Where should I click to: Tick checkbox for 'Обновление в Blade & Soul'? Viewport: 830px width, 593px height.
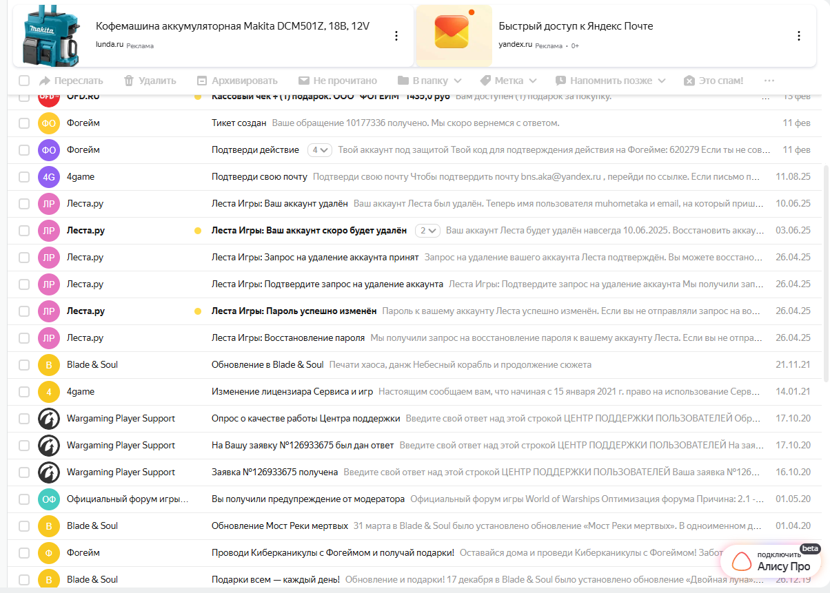24,365
